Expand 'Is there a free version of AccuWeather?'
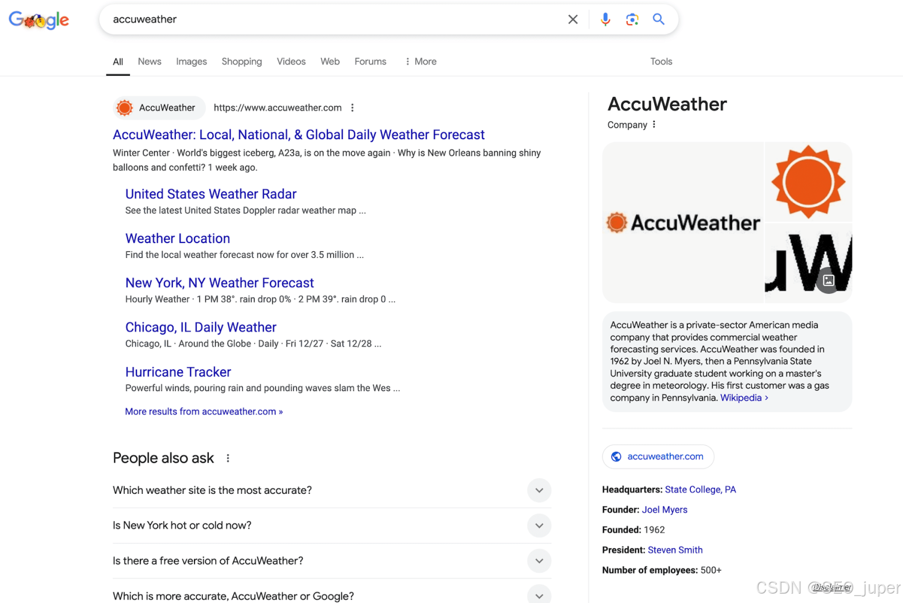Screen dimensions: 903x603 [x=332, y=561]
